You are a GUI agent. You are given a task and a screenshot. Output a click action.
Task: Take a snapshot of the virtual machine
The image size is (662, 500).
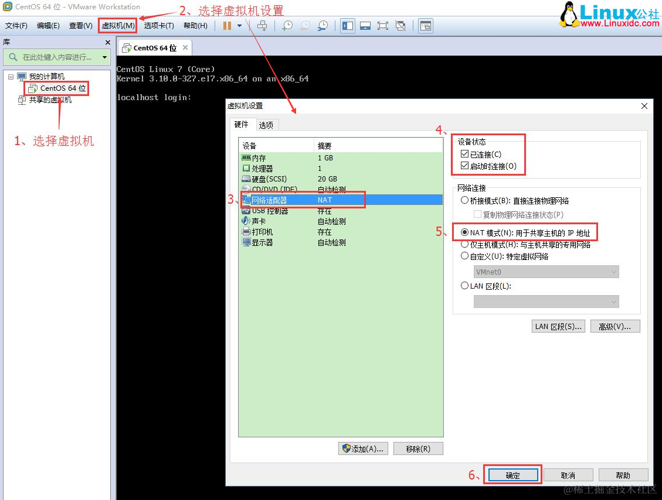[287, 26]
